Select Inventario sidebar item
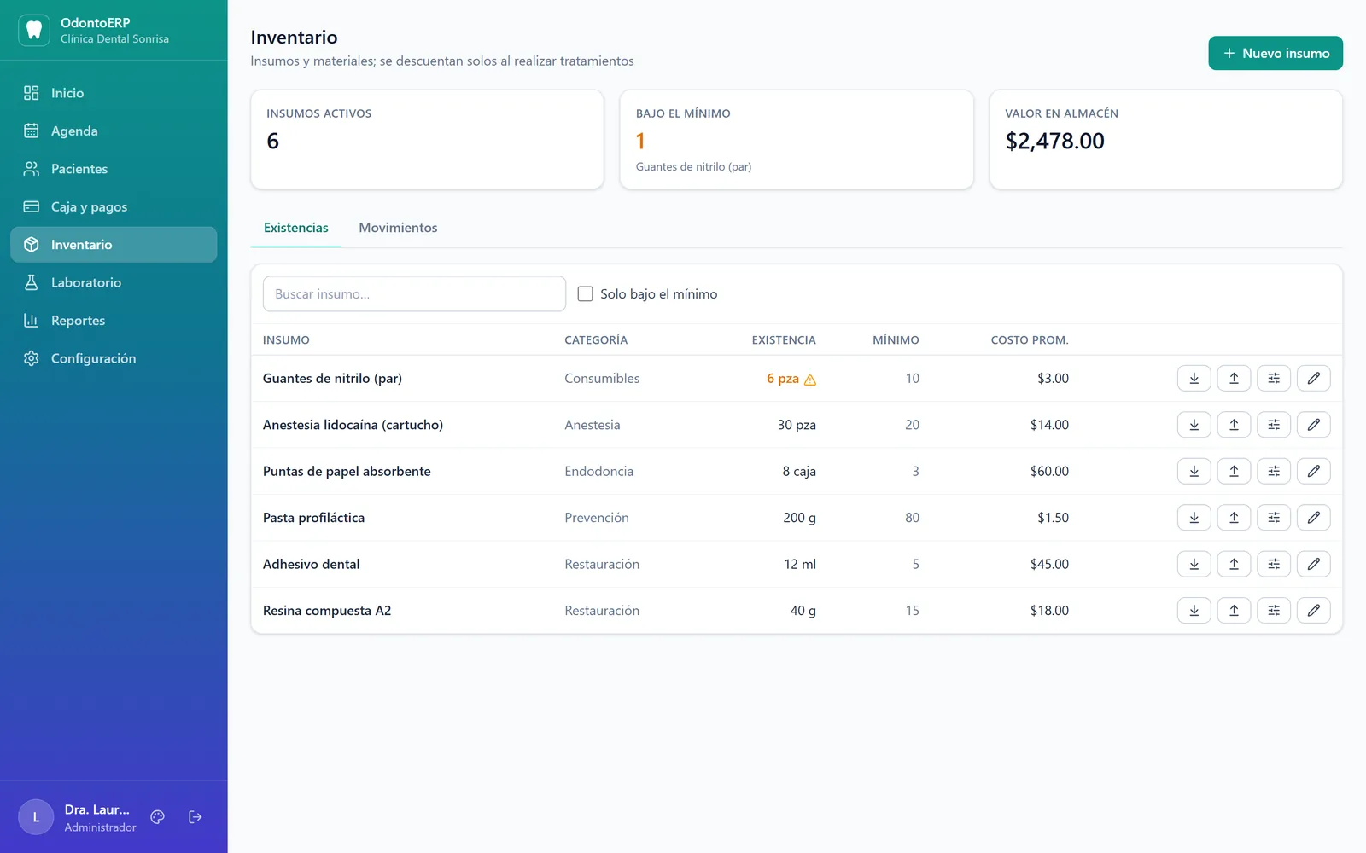1366x853 pixels. pos(114,245)
